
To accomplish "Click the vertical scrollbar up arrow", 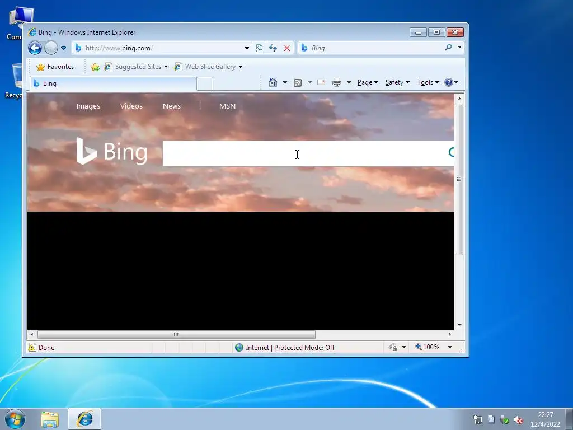I will coord(459,99).
